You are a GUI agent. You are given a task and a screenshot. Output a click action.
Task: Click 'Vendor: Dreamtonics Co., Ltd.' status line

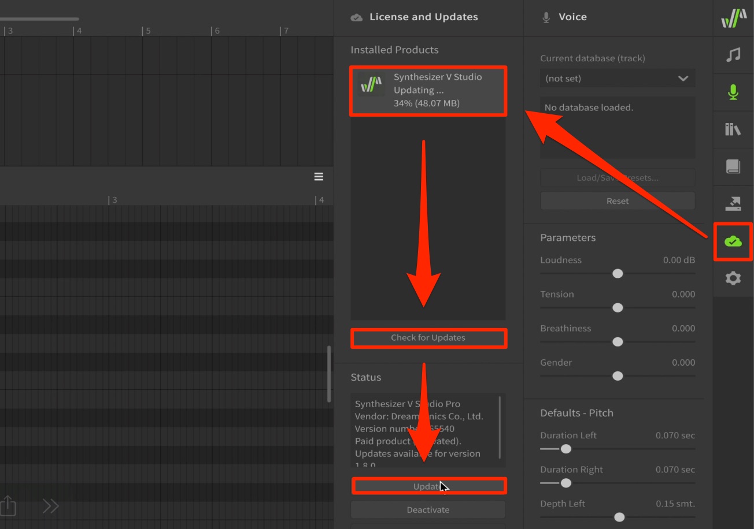click(x=419, y=416)
